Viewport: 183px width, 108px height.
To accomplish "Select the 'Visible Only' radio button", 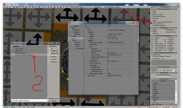I will [50, 51].
